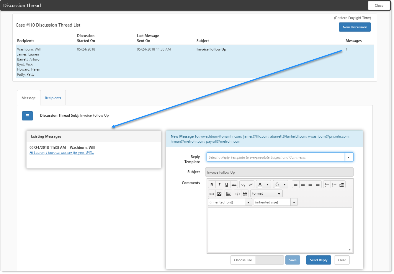Apply strikethrough formatting to text
394x274 pixels.
coord(234,185)
